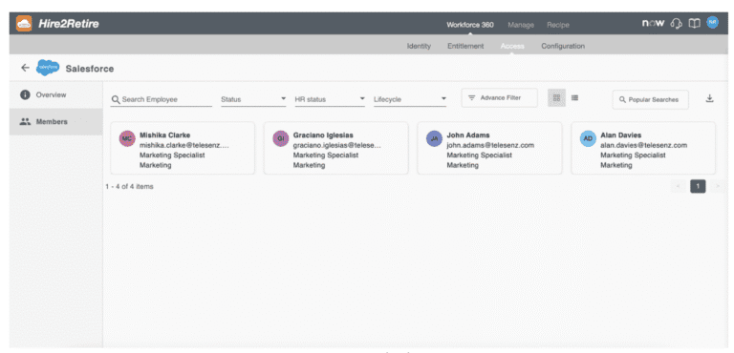Click Graciano Iglesias's GI avatar
The image size is (734, 353).
pyautogui.click(x=280, y=138)
